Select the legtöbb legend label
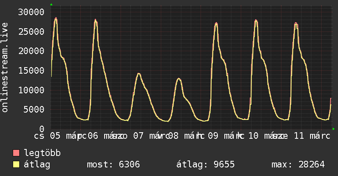Screen dimensions: 338x176 point(42,153)
